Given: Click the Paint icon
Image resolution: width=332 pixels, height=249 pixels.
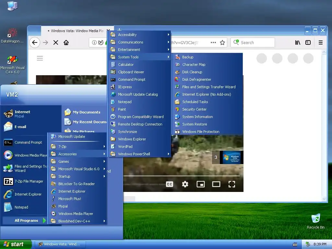Looking at the screenshot, I should pyautogui.click(x=113, y=109).
